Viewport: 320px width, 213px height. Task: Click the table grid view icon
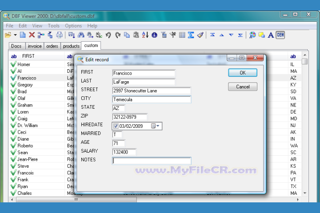point(182,35)
